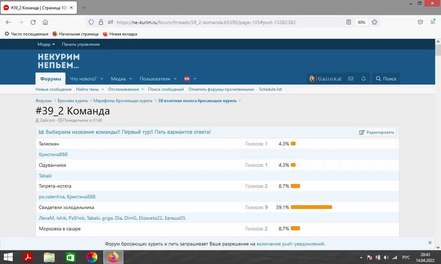Click Отметить форумы прочитанными

coord(221,89)
